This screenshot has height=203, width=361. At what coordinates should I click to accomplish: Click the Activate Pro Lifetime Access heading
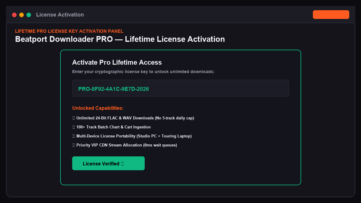[117, 62]
